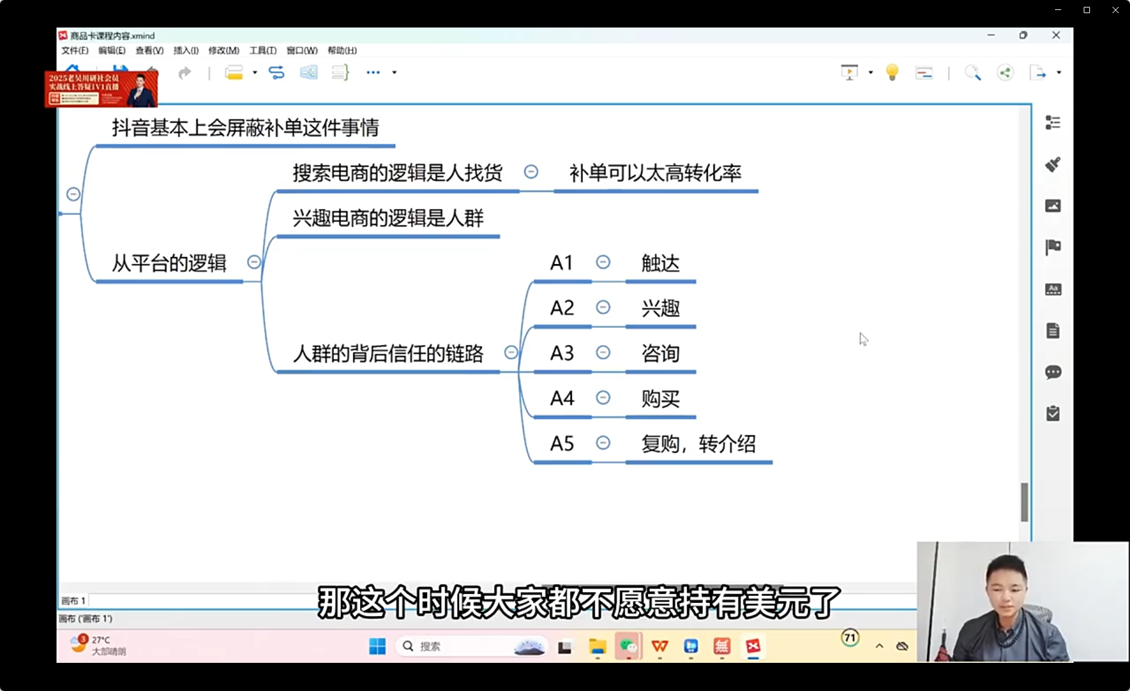Open the 插入(I) menu
Viewport: 1130px width, 691px height.
(x=186, y=51)
